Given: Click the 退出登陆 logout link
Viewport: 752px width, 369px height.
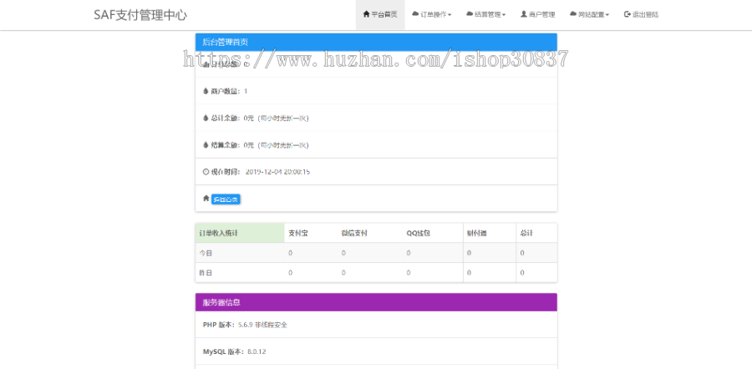Looking at the screenshot, I should click(x=641, y=14).
